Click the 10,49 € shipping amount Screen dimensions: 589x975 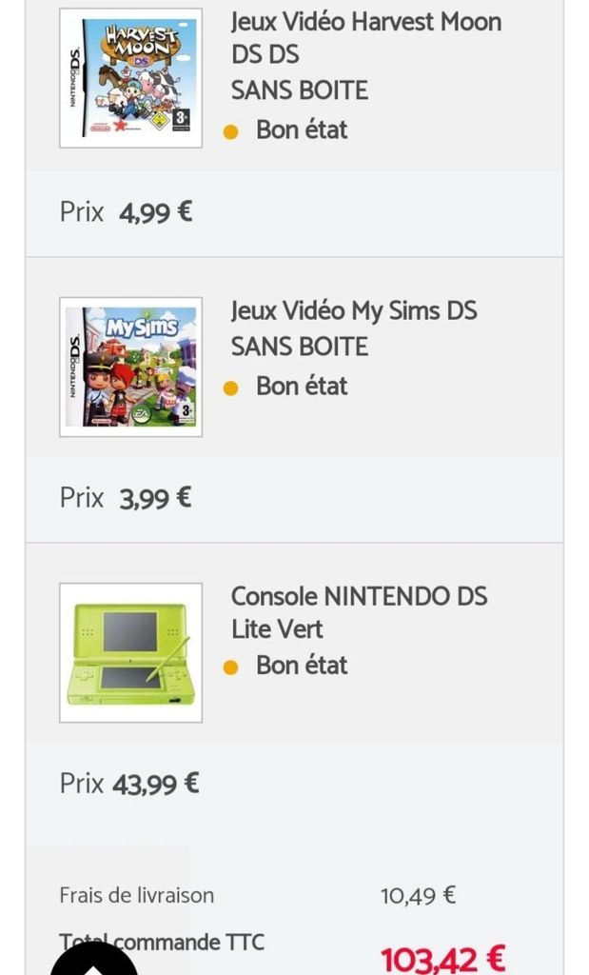(418, 895)
